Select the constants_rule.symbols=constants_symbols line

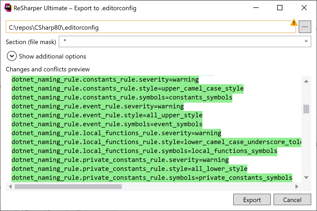point(122,97)
